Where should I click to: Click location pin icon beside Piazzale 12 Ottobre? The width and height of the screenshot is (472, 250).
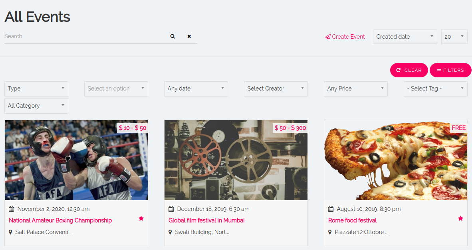pyautogui.click(x=330, y=232)
